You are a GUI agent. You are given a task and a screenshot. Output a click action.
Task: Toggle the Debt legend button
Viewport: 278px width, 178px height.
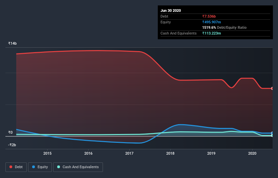[16, 167]
